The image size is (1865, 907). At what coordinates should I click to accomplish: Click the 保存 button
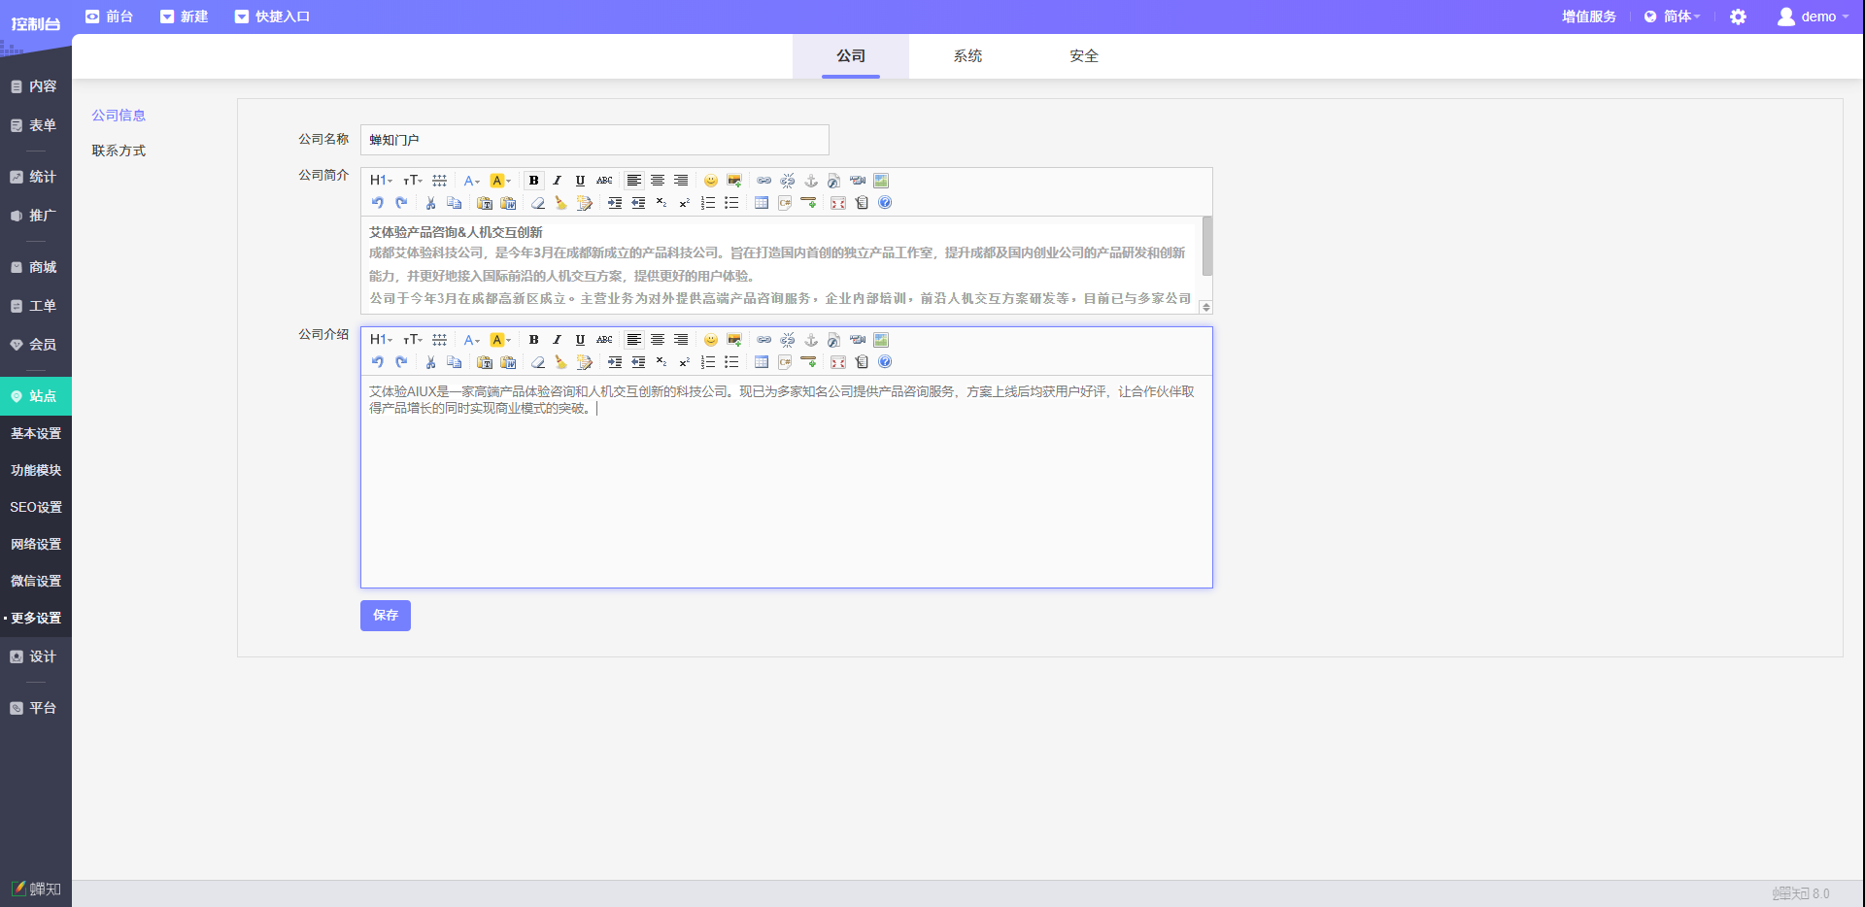386,616
